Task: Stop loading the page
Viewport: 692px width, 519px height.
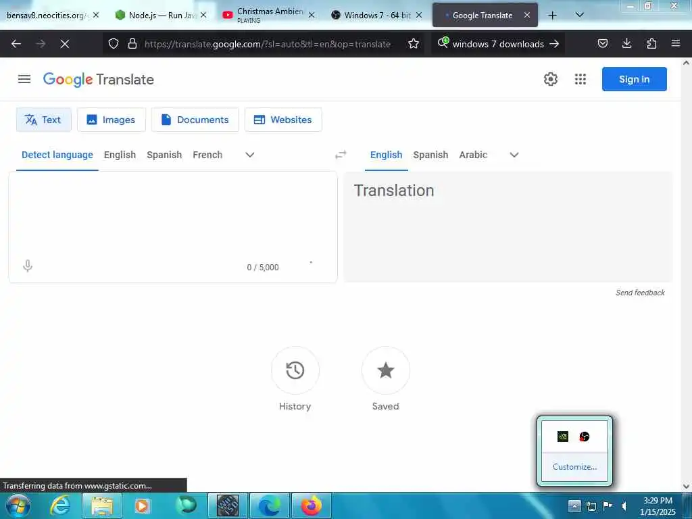Action: 64,44
